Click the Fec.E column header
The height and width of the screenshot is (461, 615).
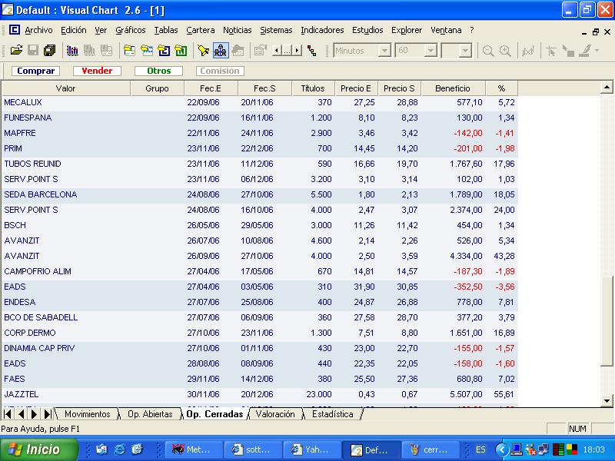coord(211,88)
